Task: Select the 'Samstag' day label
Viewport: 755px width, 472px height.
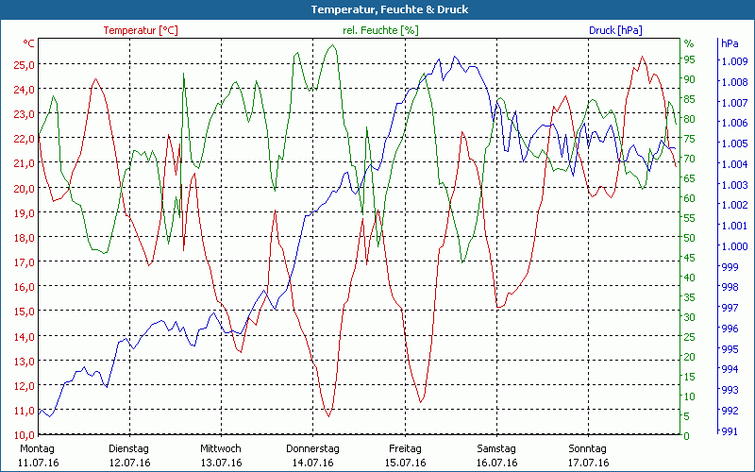Action: [495, 448]
